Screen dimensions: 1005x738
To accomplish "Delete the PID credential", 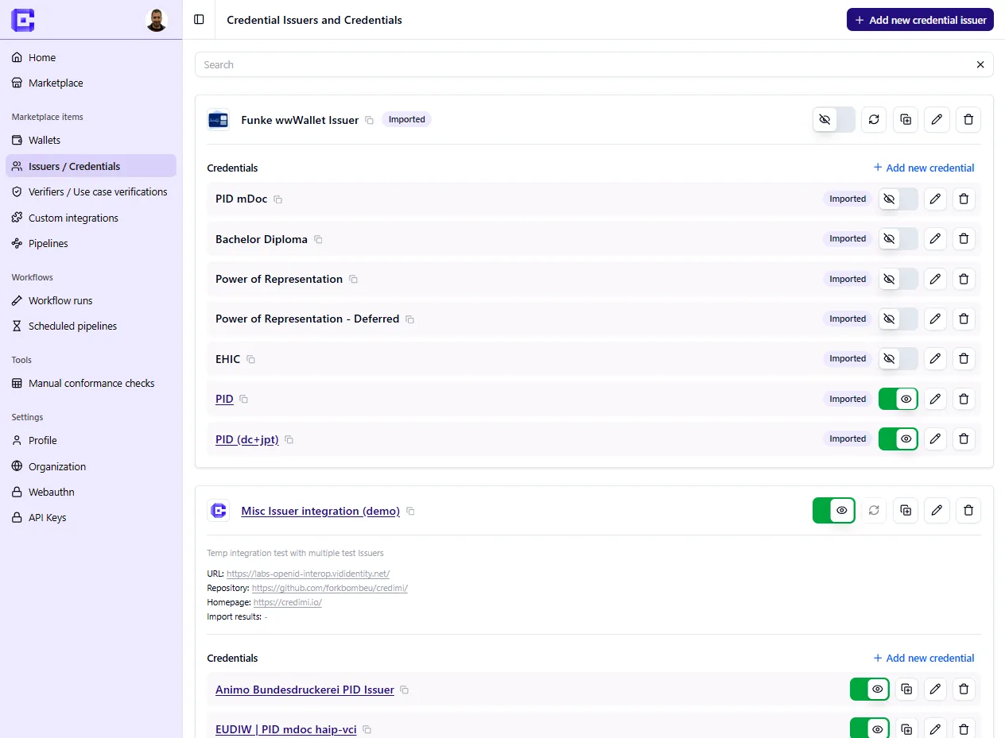I will click(964, 399).
